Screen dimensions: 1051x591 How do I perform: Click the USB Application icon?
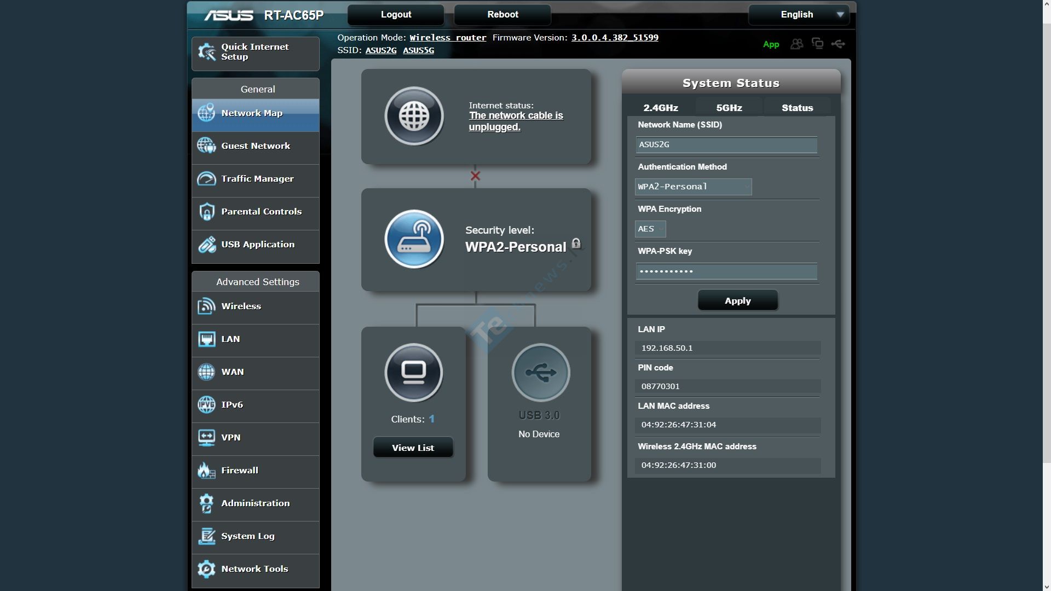tap(206, 244)
